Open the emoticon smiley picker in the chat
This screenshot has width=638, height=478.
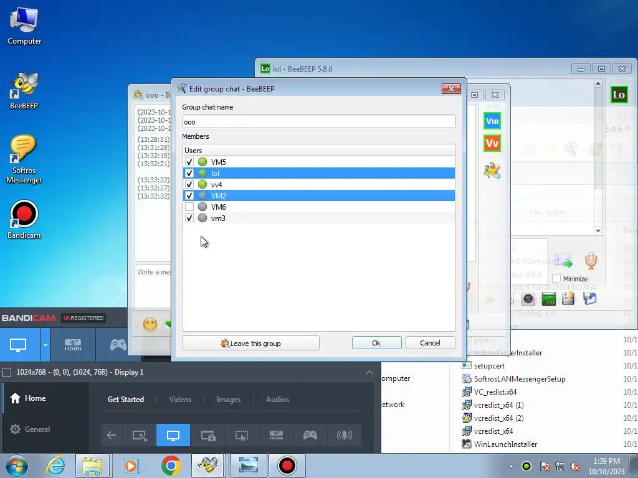[x=150, y=324]
